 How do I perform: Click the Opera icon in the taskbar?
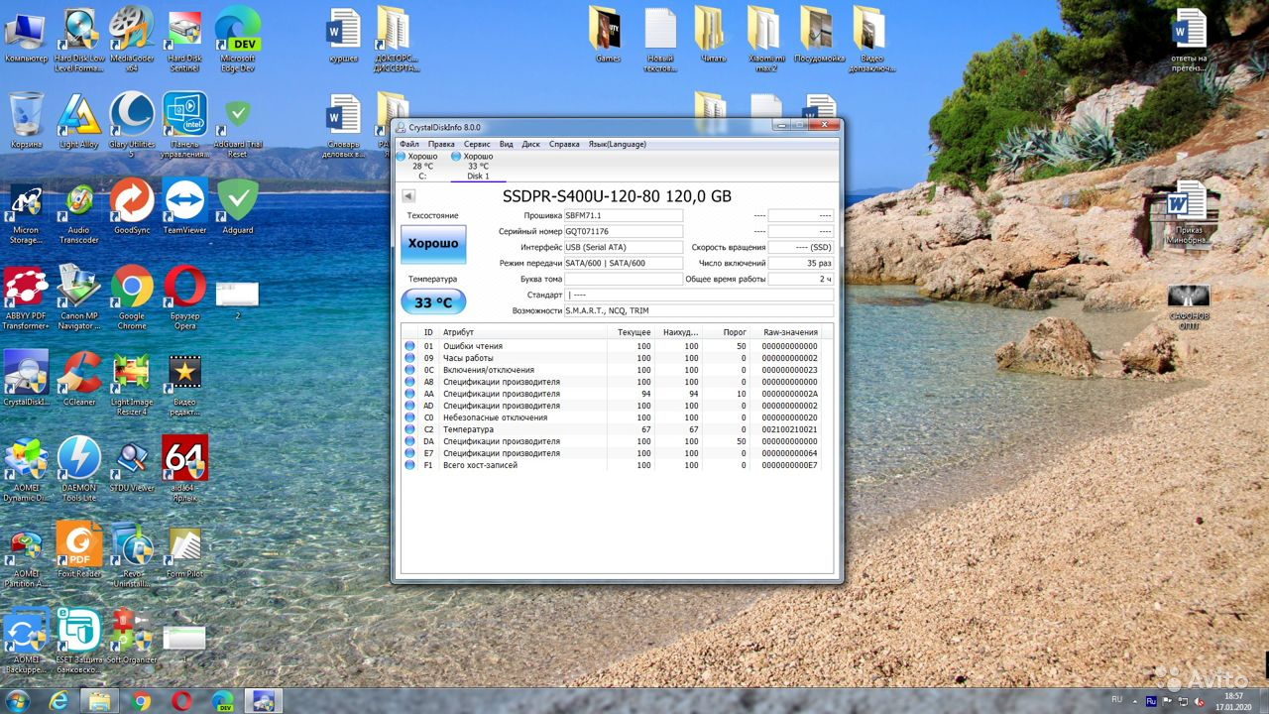[180, 701]
